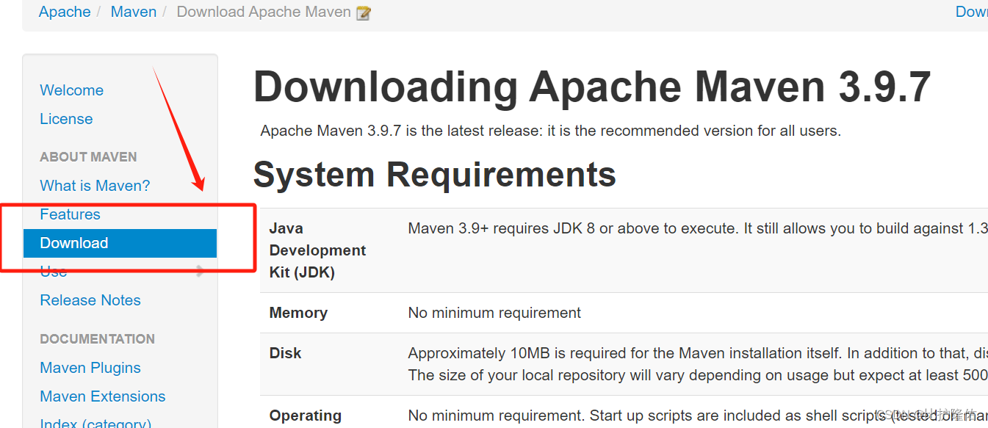This screenshot has height=428, width=988.
Task: Select the Operating row label
Action: (x=306, y=416)
